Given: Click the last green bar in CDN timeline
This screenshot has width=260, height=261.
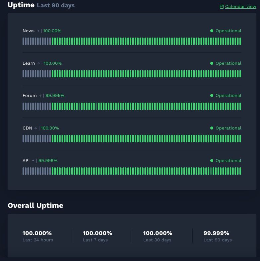Looking at the screenshot, I should 240,138.
